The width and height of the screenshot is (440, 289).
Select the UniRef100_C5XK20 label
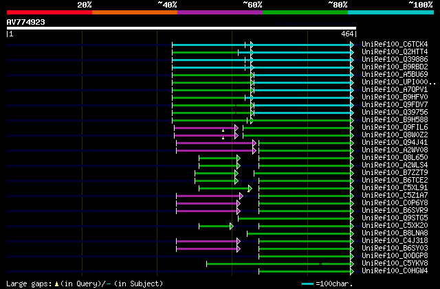[x=395, y=226]
